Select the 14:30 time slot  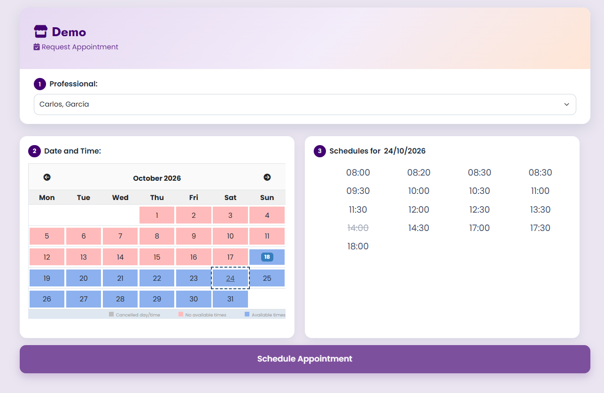point(419,228)
